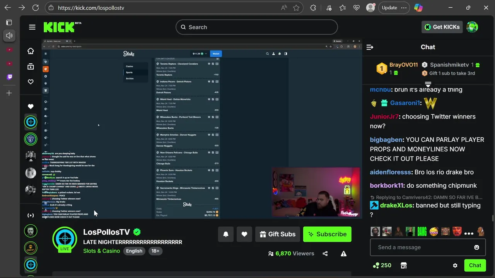The height and width of the screenshot is (278, 495).
Task: Open LosPollosTV channel avatar
Action: point(65,239)
